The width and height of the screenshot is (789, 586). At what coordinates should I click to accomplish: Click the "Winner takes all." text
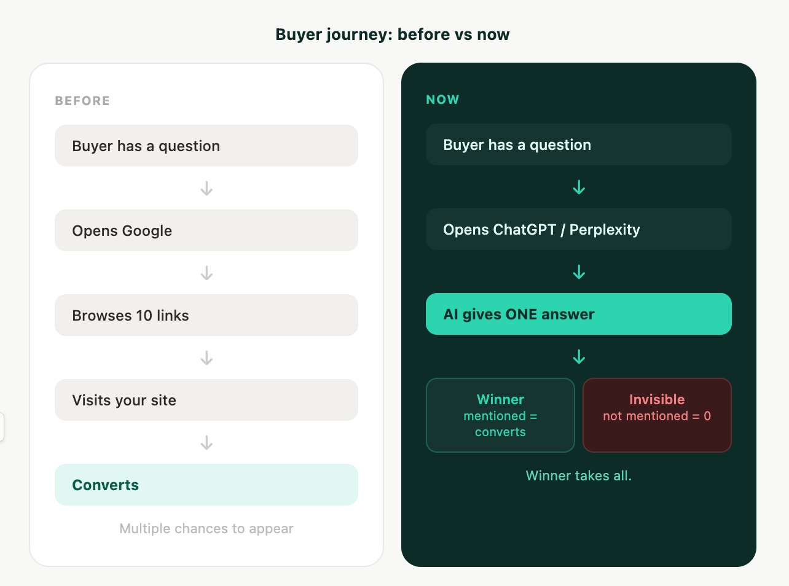pyautogui.click(x=578, y=475)
